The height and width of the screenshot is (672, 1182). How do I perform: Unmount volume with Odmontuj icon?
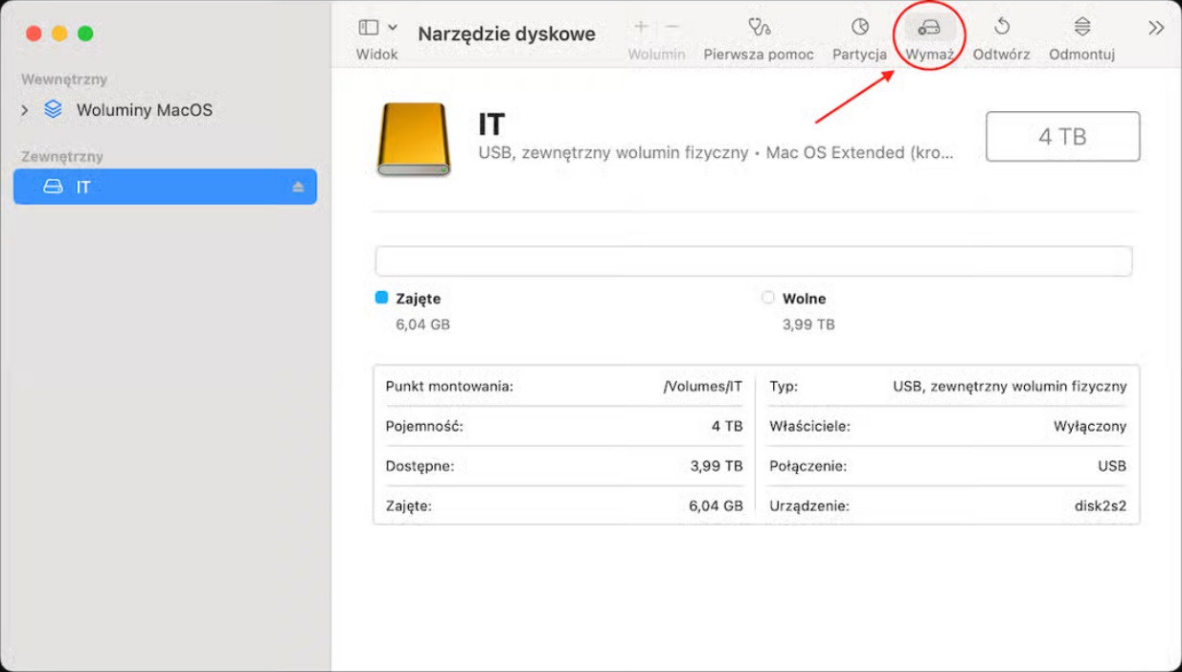(x=1081, y=27)
